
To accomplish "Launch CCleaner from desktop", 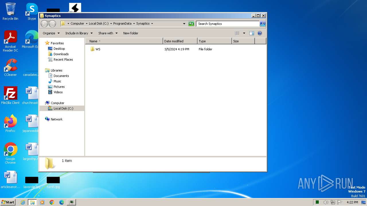I will (10, 68).
